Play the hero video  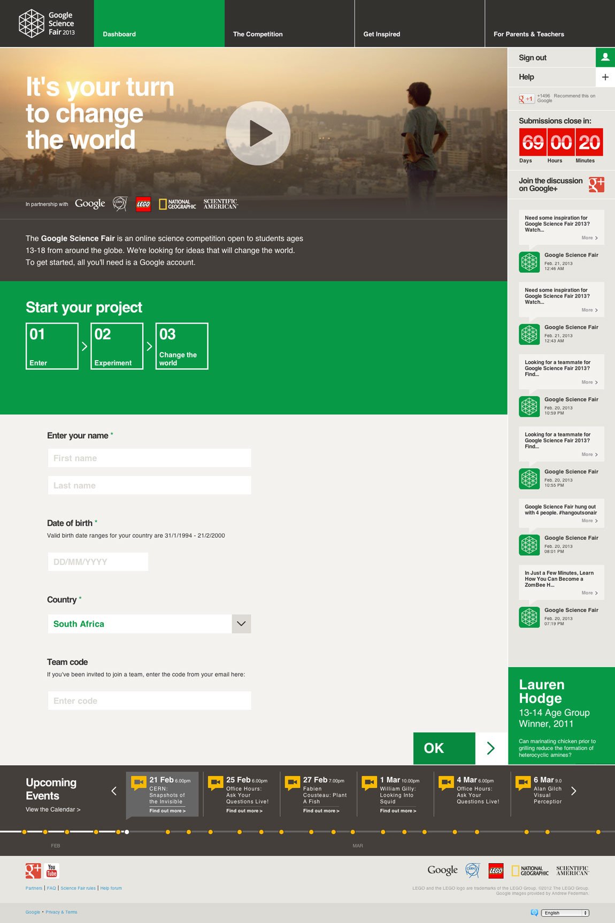[258, 133]
